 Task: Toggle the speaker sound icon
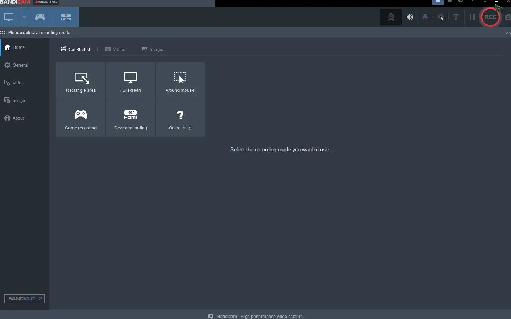pyautogui.click(x=410, y=17)
